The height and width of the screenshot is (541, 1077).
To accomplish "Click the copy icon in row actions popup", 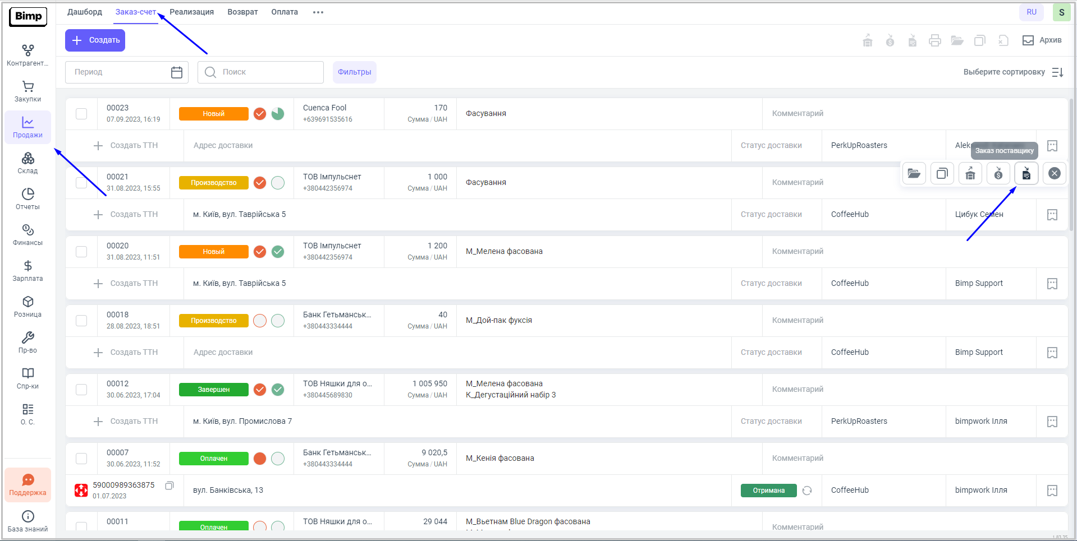I will coord(942,174).
